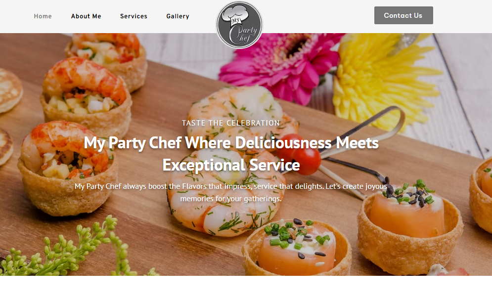The image size is (492, 304).
Task: Click the bottom-center salmon roll tartlet
Action: (x=297, y=248)
